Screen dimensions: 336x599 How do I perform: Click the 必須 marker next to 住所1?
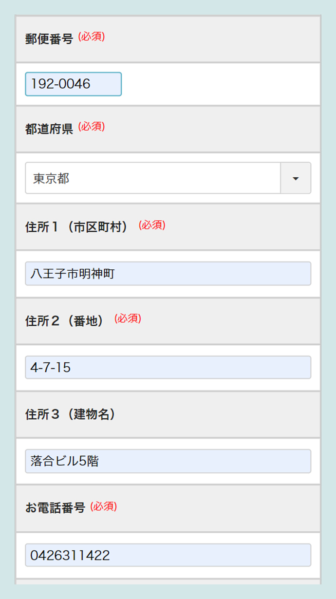[152, 225]
